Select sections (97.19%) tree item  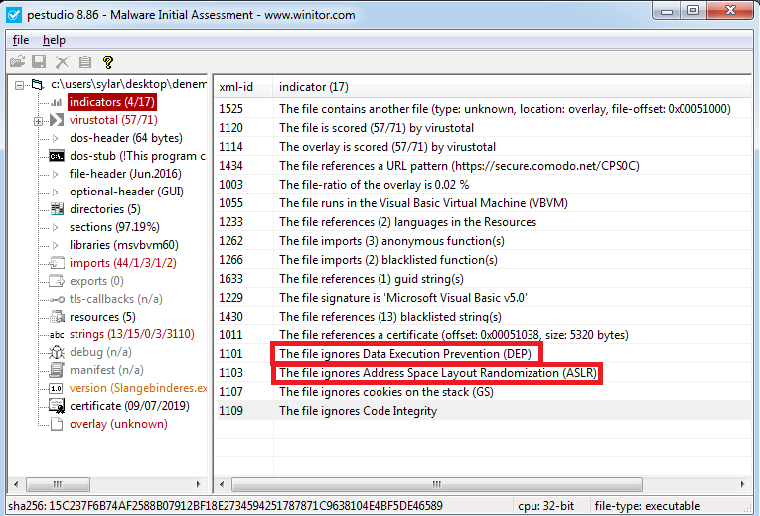point(114,227)
